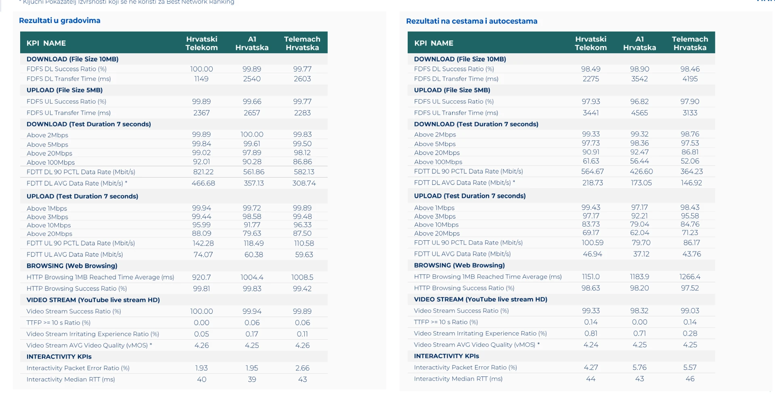This screenshot has width=775, height=397.
Task: Click the download transfer time value 1149
Action: [201, 79]
